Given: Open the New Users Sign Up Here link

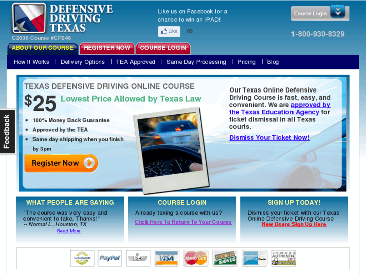Looking at the screenshot, I should coord(294,224).
